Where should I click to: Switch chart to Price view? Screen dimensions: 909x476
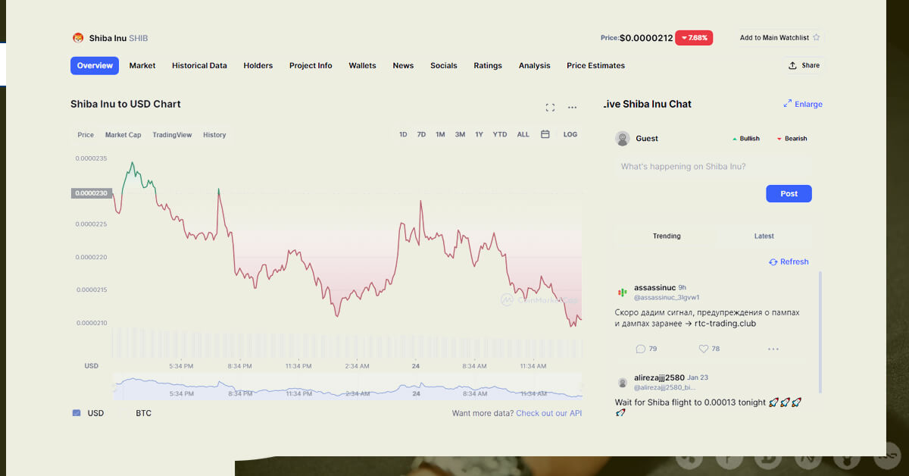click(86, 135)
